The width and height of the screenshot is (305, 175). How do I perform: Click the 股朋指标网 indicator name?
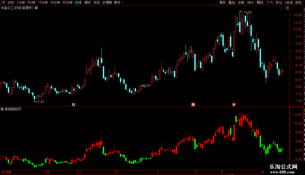point(13,109)
